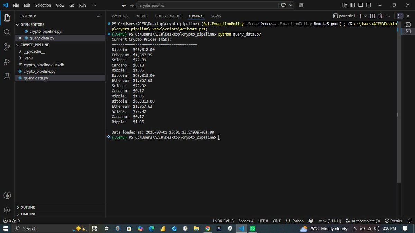Open Explorer views more actions ellipsis
Image resolution: width=415 pixels, height=233 pixels.
click(99, 16)
